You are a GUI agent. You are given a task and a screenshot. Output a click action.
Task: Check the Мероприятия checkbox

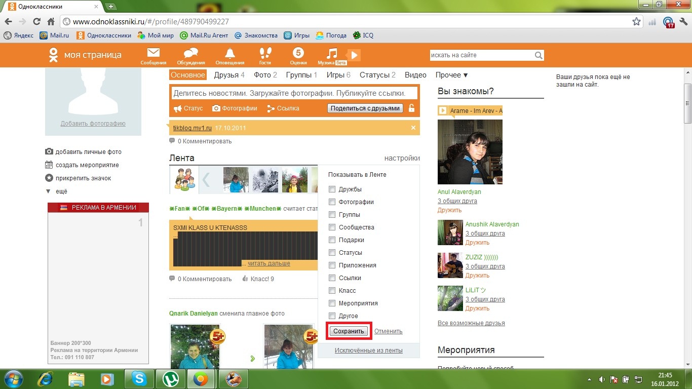332,303
